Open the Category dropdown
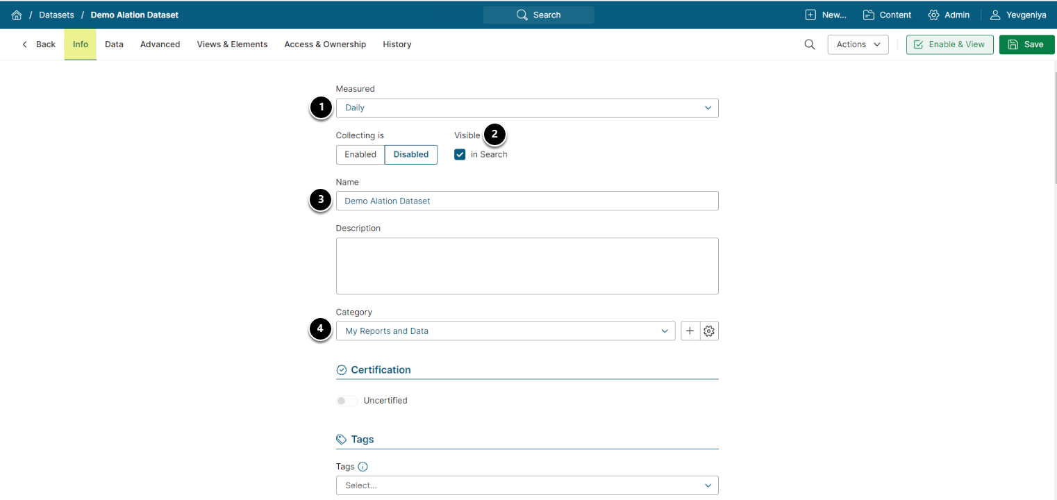 tap(505, 331)
